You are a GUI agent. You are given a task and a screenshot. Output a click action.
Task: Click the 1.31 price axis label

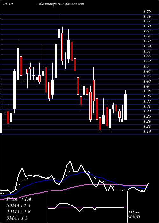(147, 106)
